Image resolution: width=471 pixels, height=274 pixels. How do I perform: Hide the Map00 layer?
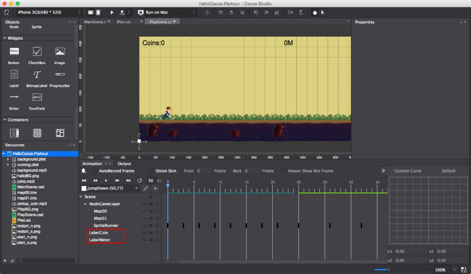pyautogui.click(x=151, y=211)
